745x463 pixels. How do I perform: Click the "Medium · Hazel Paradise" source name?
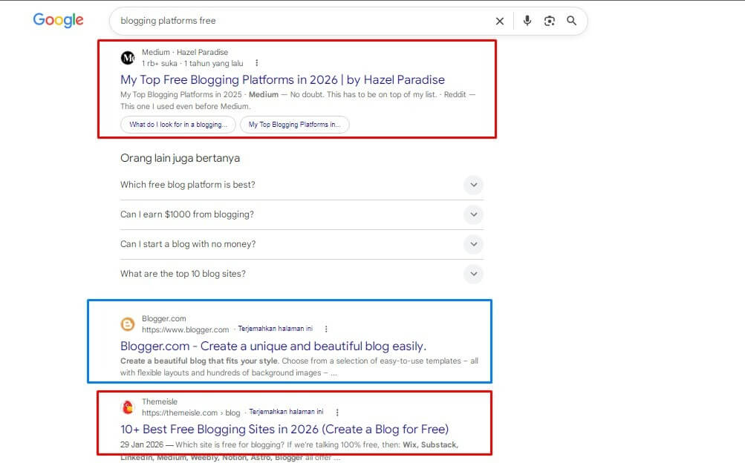tap(185, 52)
